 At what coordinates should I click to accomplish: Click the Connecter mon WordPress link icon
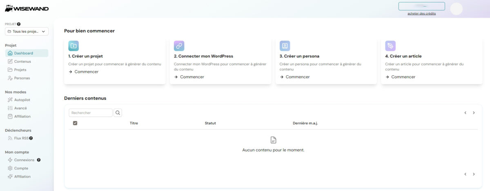tap(179, 46)
